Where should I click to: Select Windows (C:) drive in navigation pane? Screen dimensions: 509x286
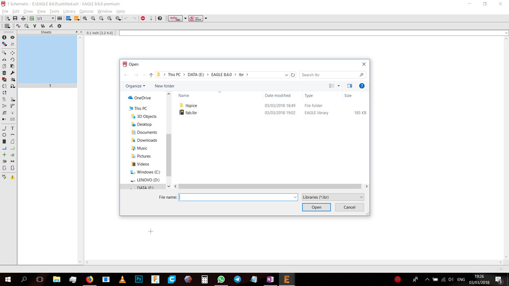(x=148, y=172)
